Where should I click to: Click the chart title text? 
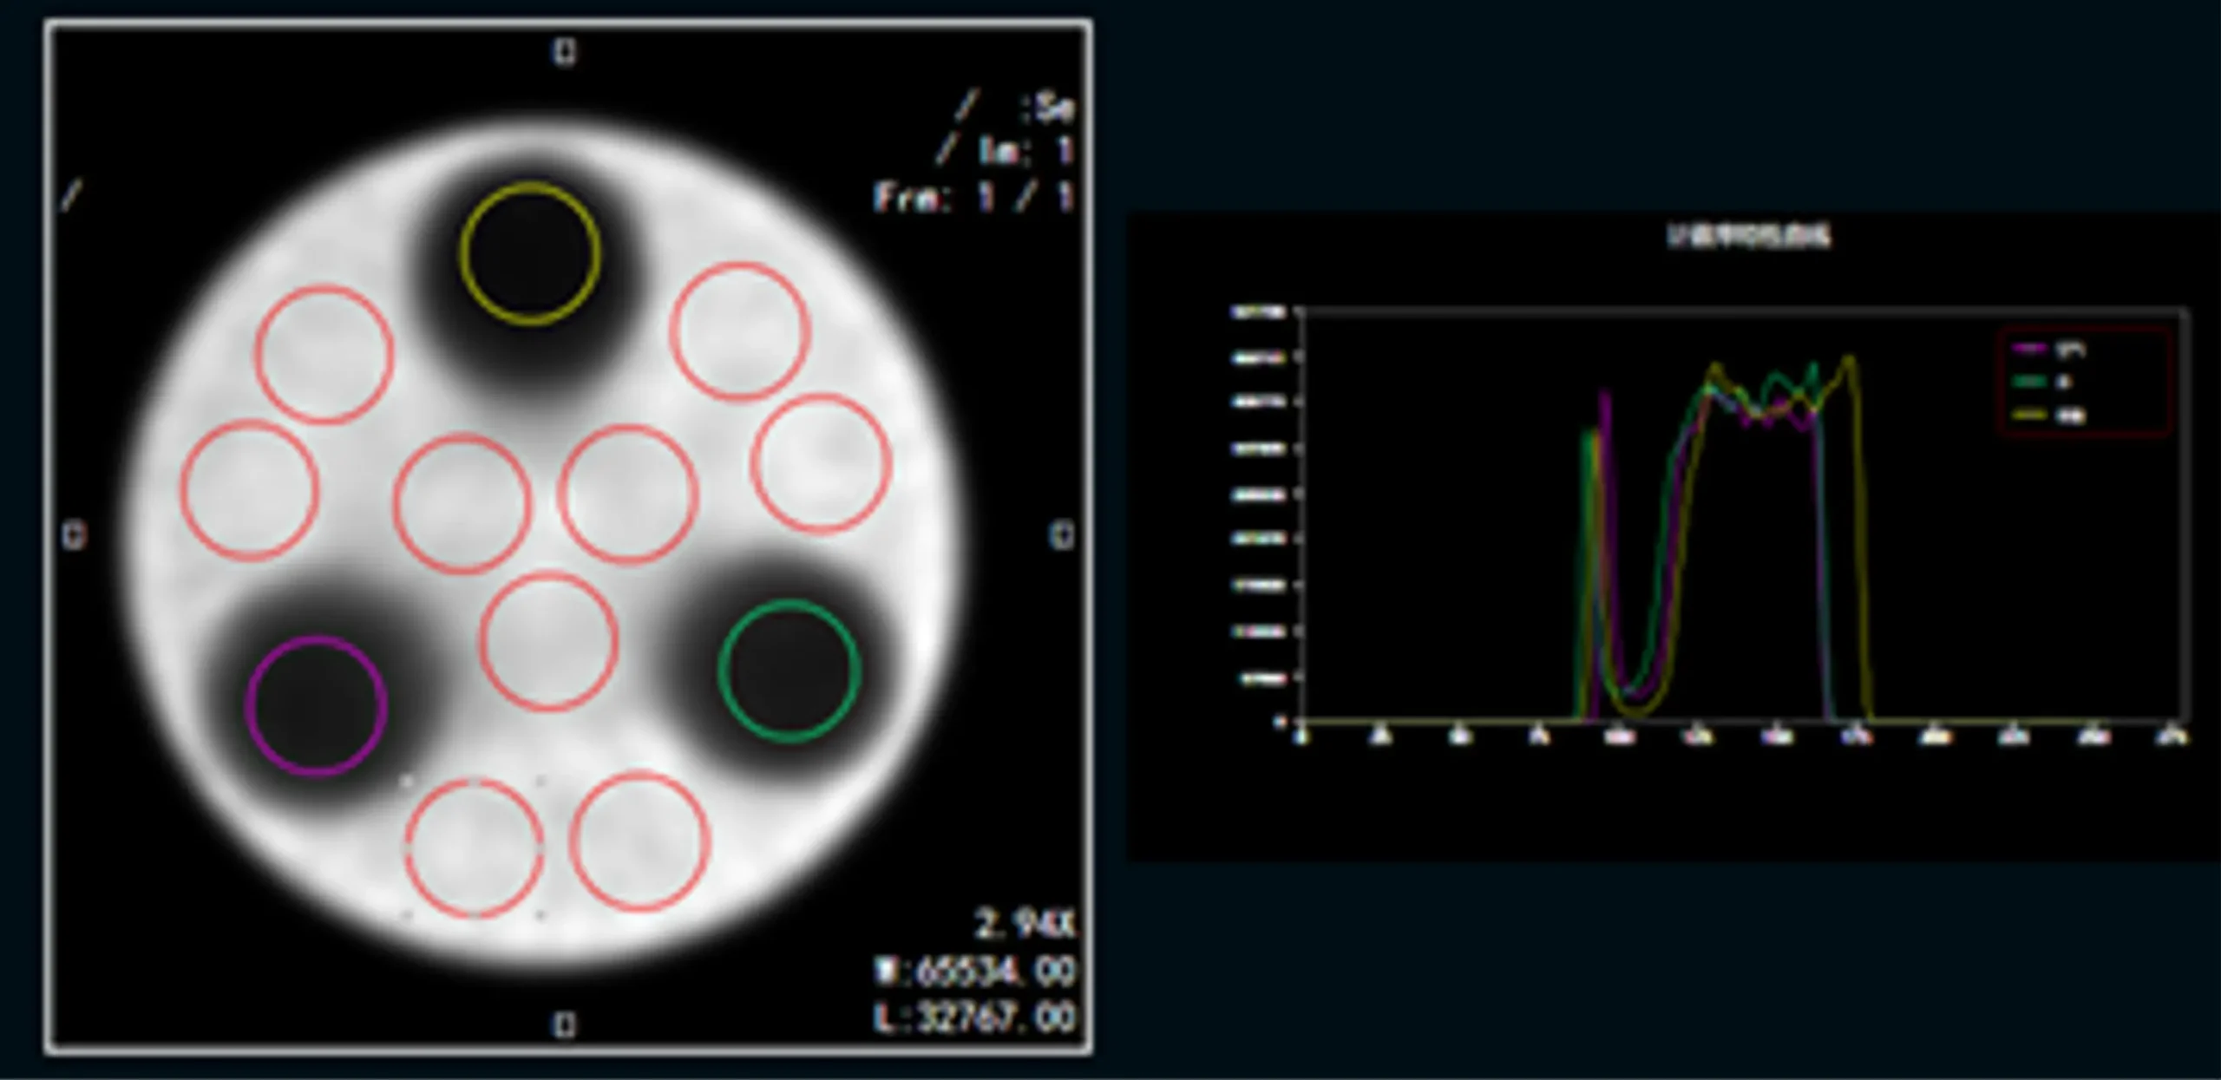pos(1749,235)
